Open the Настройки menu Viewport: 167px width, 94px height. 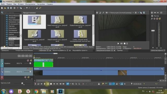pos(41,4)
